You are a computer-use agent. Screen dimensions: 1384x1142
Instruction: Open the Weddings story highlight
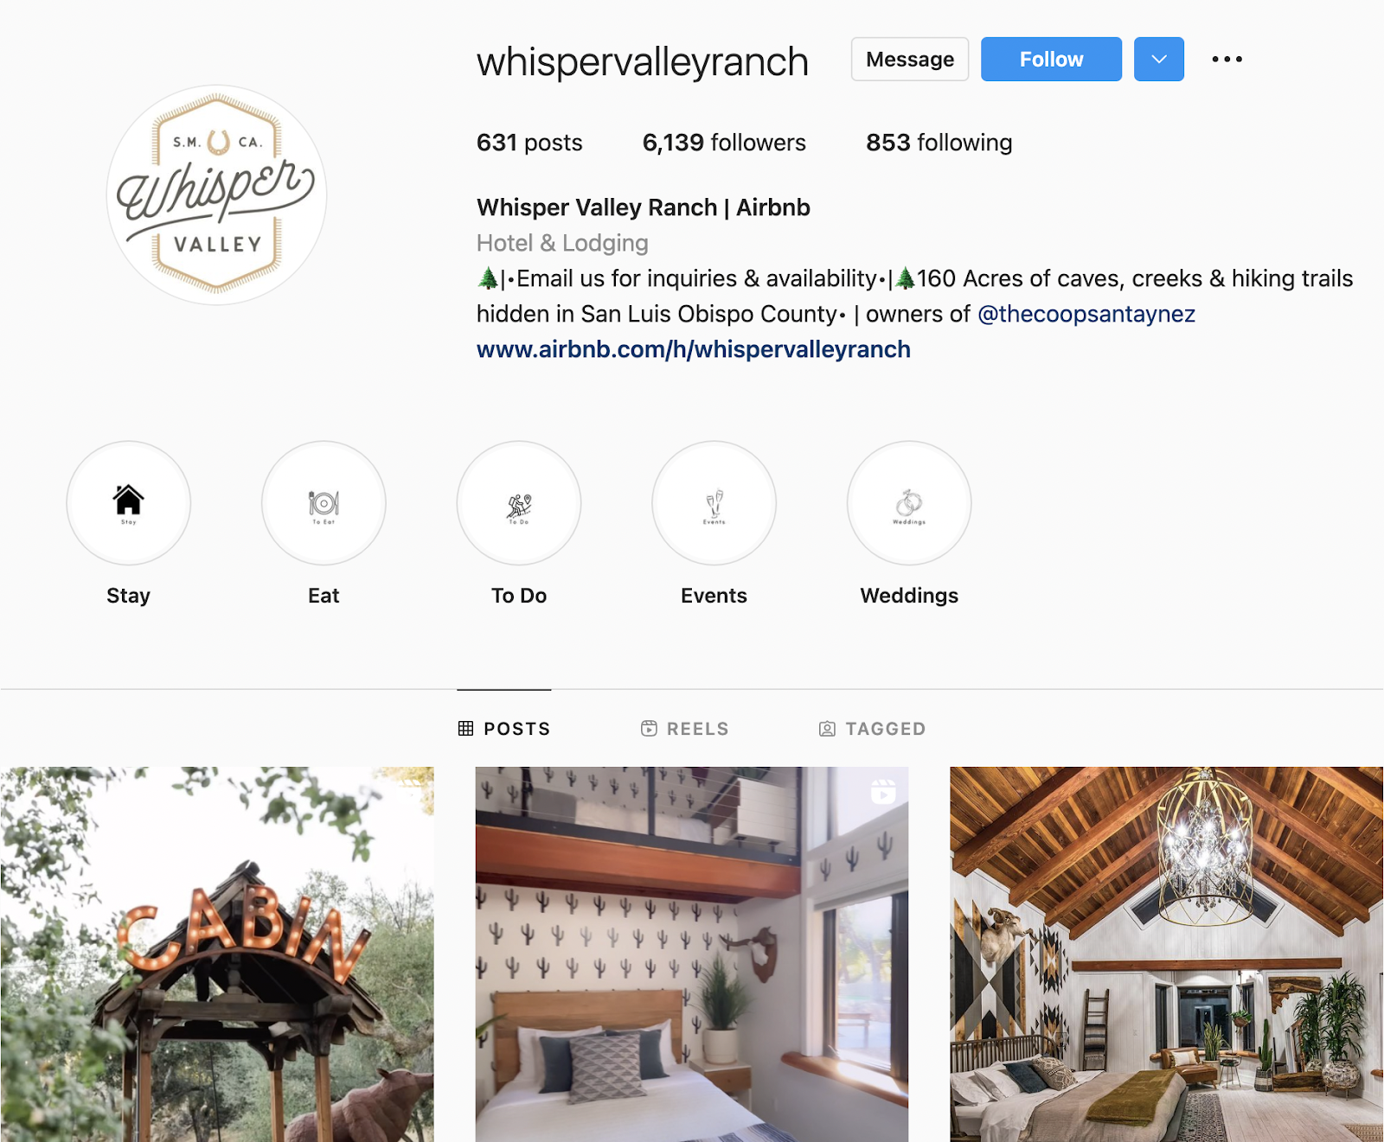coord(909,503)
